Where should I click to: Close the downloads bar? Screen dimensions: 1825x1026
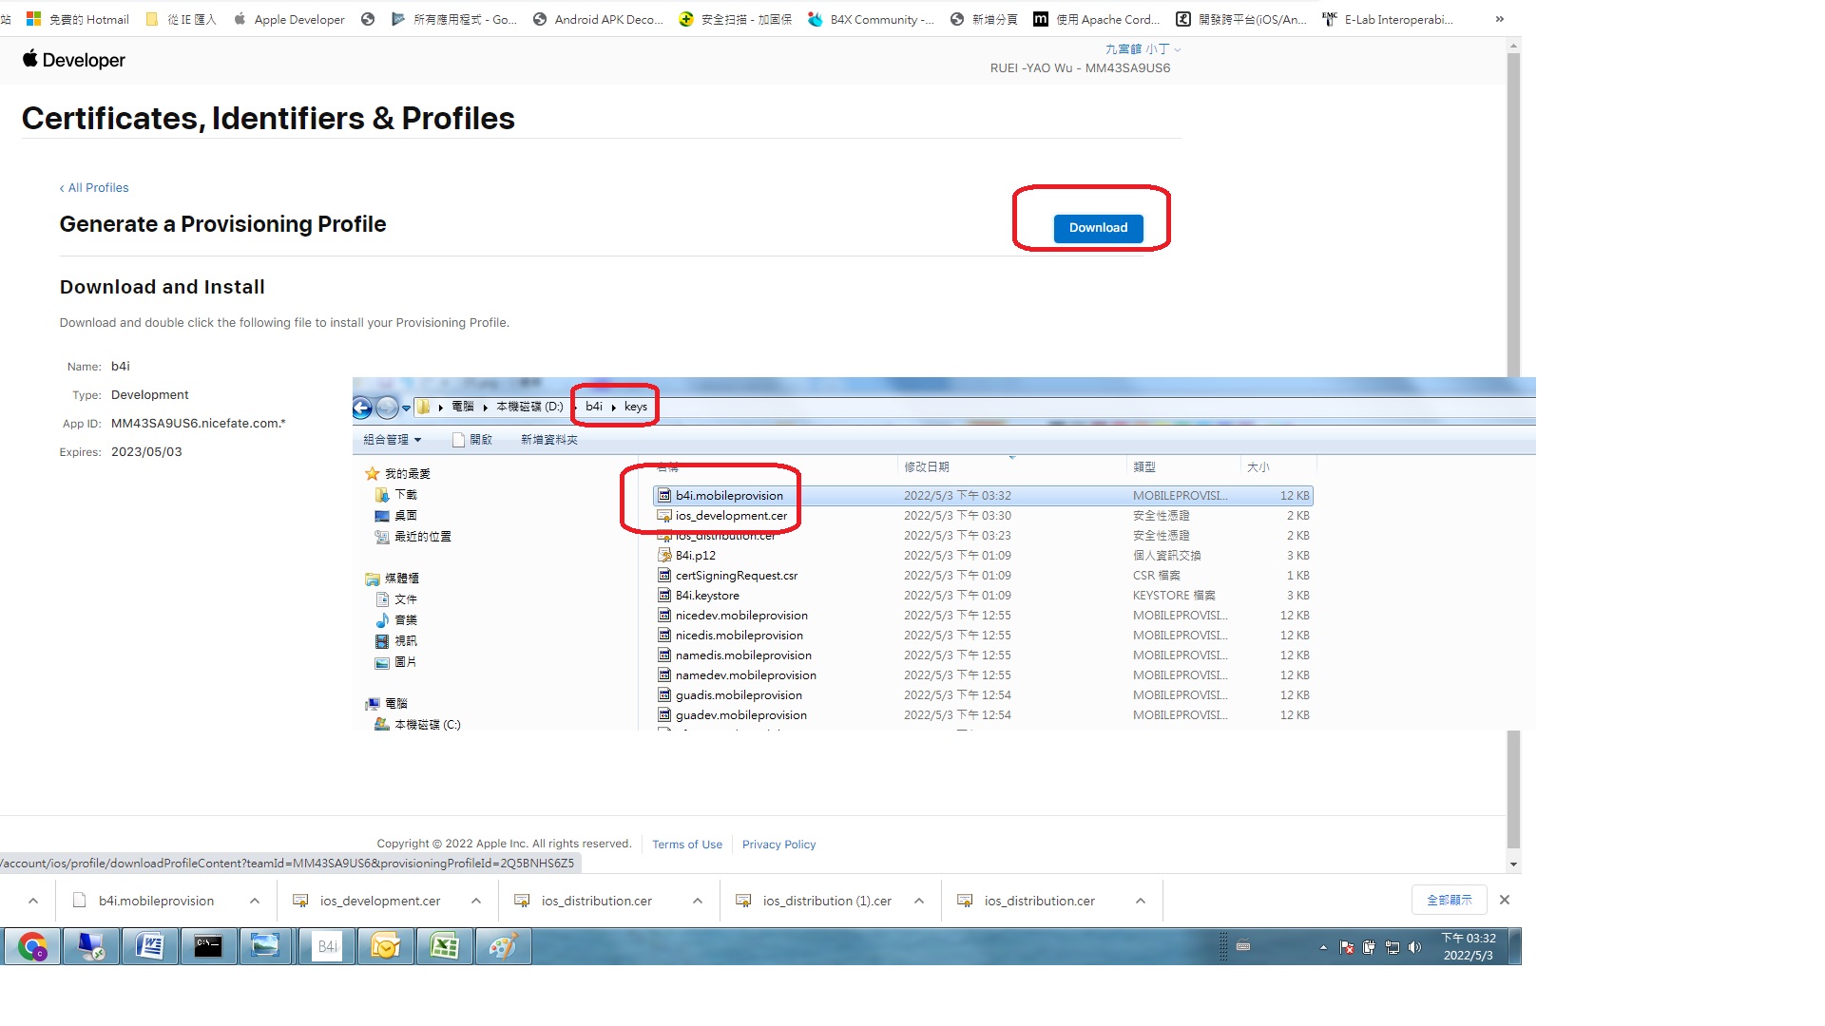tap(1504, 900)
